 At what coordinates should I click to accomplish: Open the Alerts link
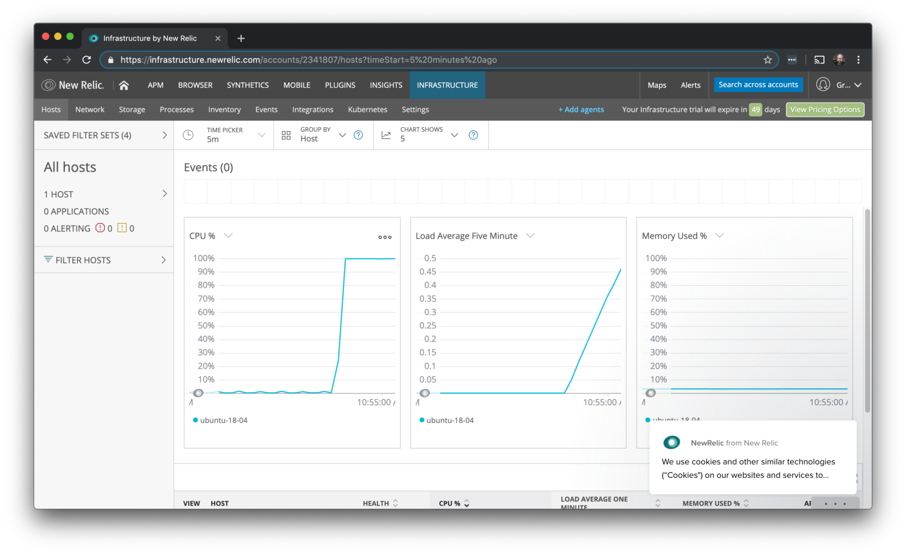[690, 85]
